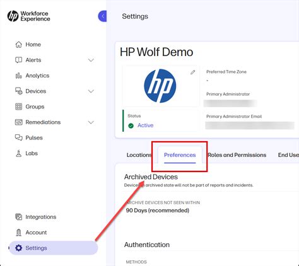
Task: Open the Account building icon
Action: [x=18, y=233]
